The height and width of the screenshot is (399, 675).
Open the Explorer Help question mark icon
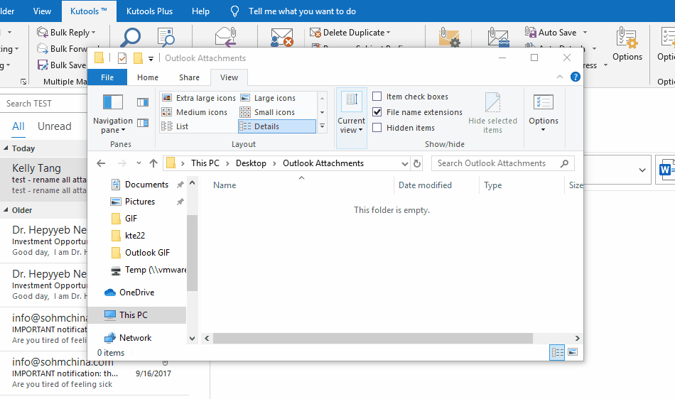point(574,77)
